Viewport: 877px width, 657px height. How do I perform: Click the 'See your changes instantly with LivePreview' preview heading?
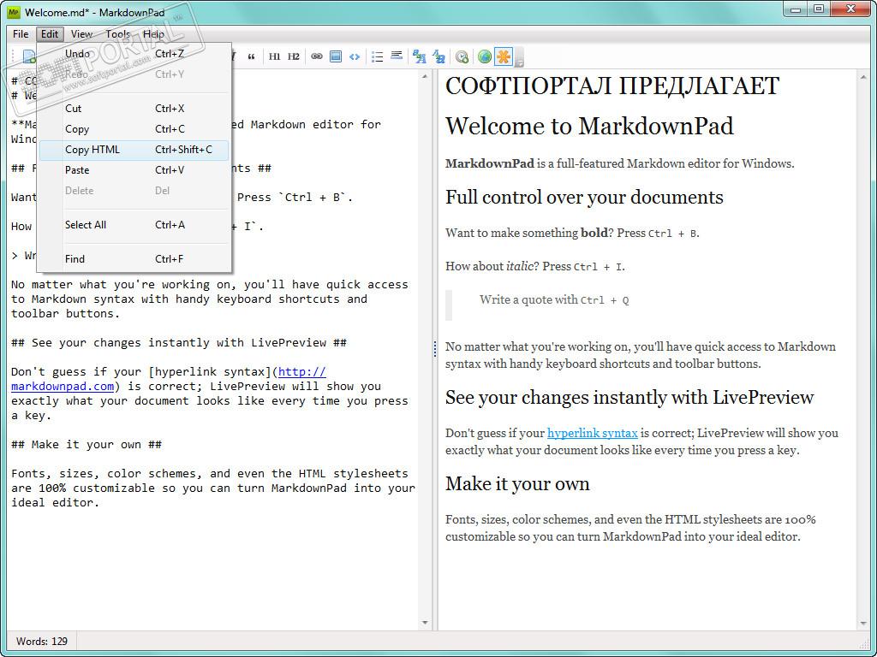(x=629, y=398)
